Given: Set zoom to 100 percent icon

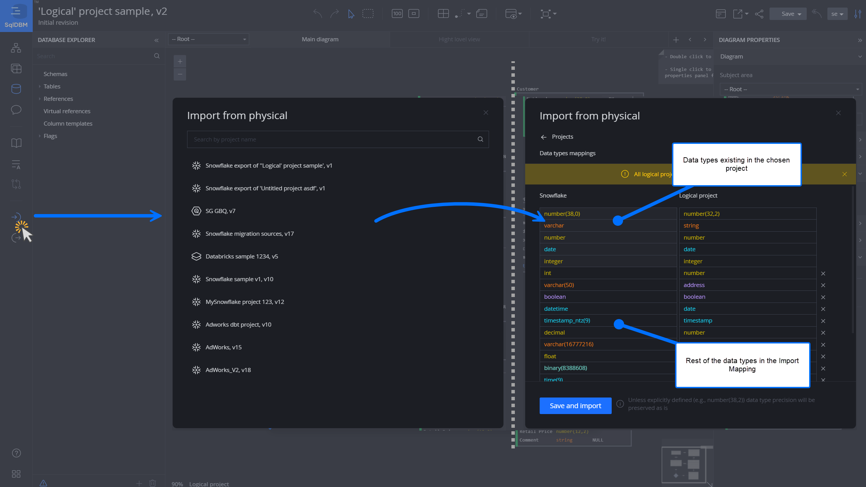Looking at the screenshot, I should click(397, 14).
